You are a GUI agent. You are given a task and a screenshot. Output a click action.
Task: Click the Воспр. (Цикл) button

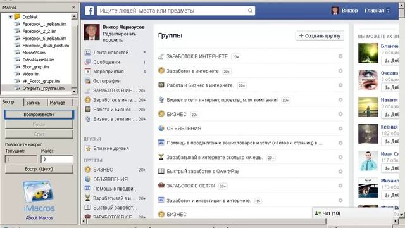[x=39, y=169]
